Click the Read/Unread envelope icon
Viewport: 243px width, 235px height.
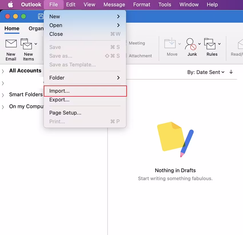(240, 44)
